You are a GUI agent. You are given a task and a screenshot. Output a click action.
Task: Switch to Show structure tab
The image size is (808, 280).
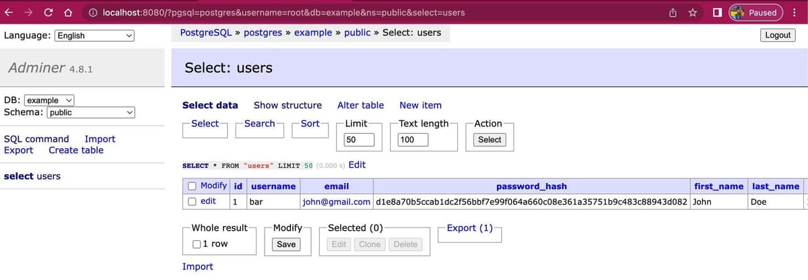click(x=288, y=105)
